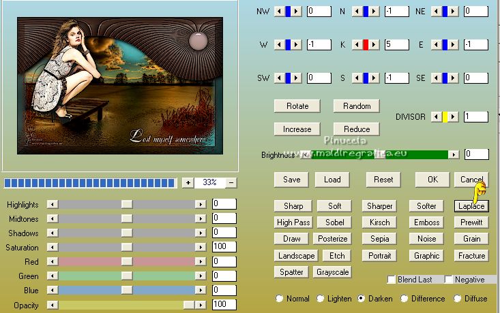Image resolution: width=500 pixels, height=313 pixels.
Task: Apply the Soft preset
Action: (x=334, y=206)
